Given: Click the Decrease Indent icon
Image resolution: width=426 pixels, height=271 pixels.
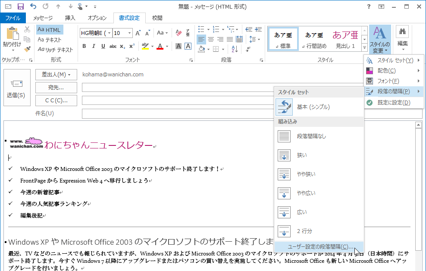Looking at the screenshot, I should click(x=249, y=29).
